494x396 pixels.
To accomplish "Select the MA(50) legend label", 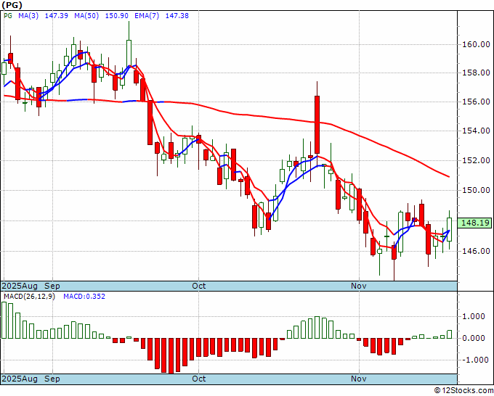I will pyautogui.click(x=86, y=16).
